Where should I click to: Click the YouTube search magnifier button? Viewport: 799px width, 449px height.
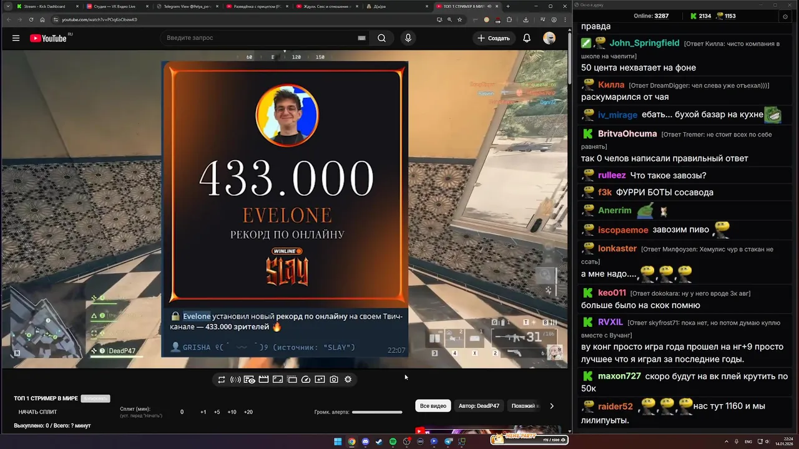tap(381, 38)
